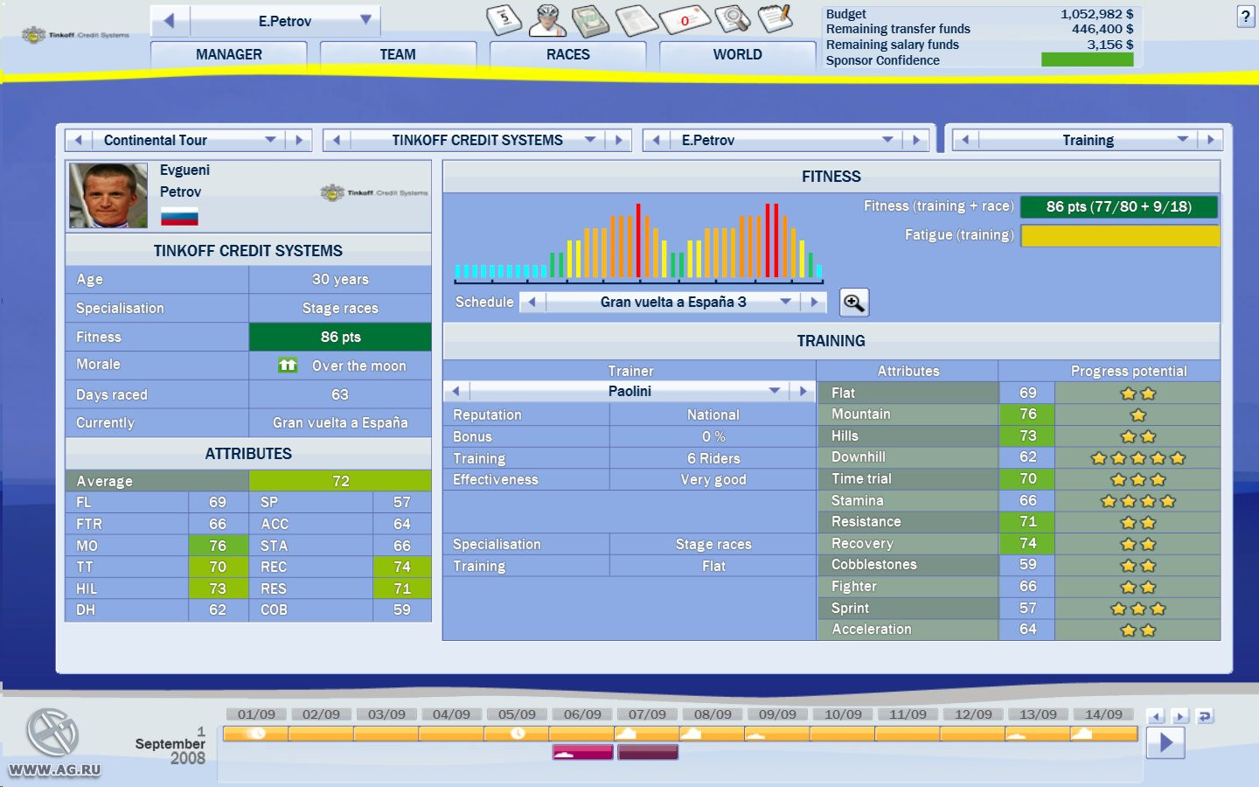Click the timeline scroll-right arrow icon

[x=1180, y=716]
